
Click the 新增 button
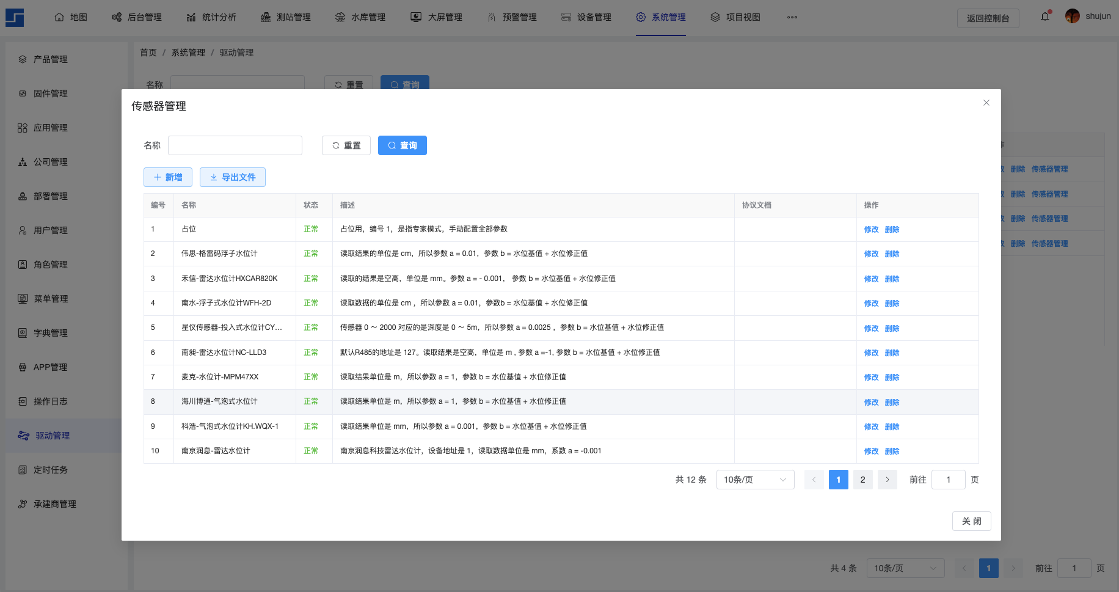[x=168, y=177]
